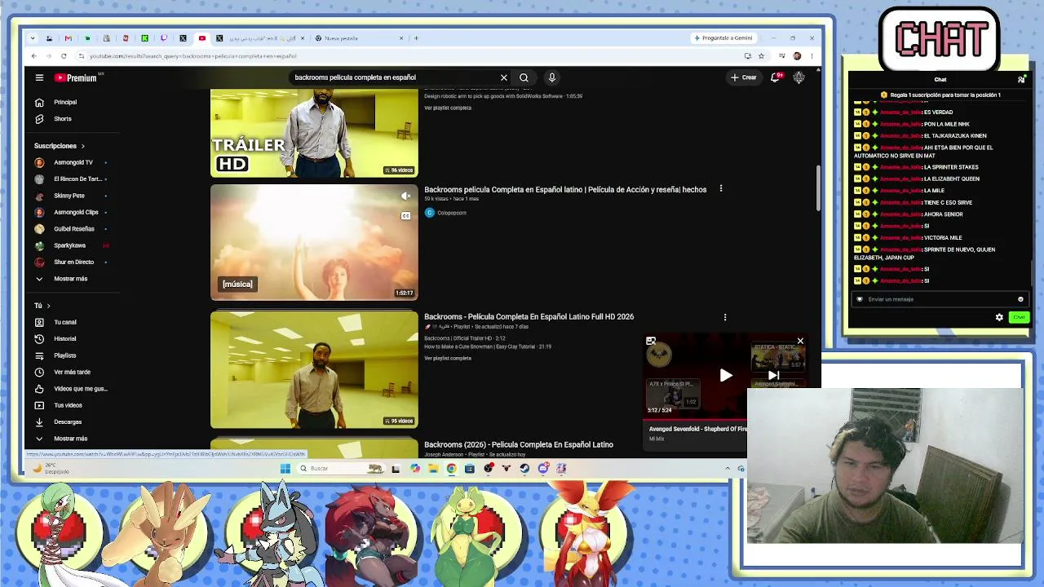Open YouTube notifications bell
The height and width of the screenshot is (587, 1044).
click(x=775, y=77)
